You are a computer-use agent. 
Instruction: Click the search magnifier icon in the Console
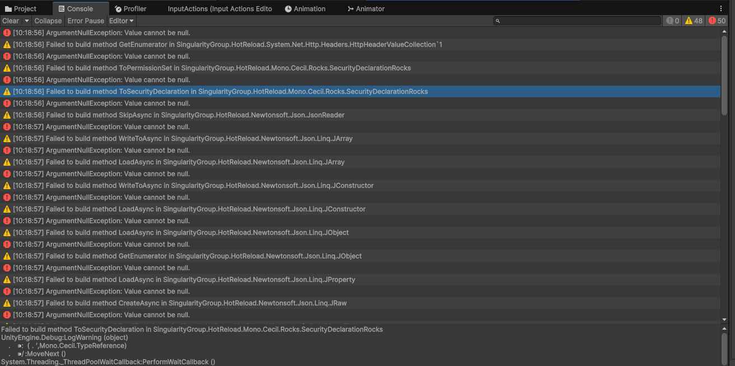click(498, 20)
